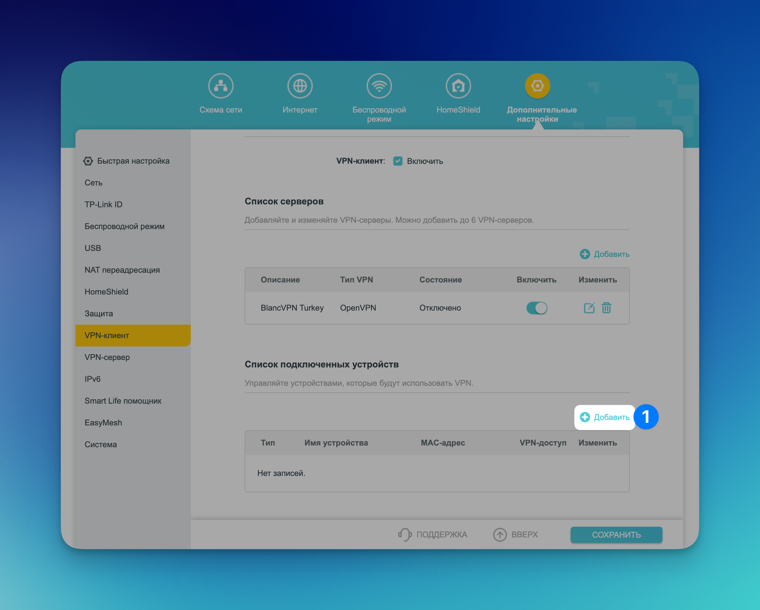Expand the Сеть sidebar section

94,183
